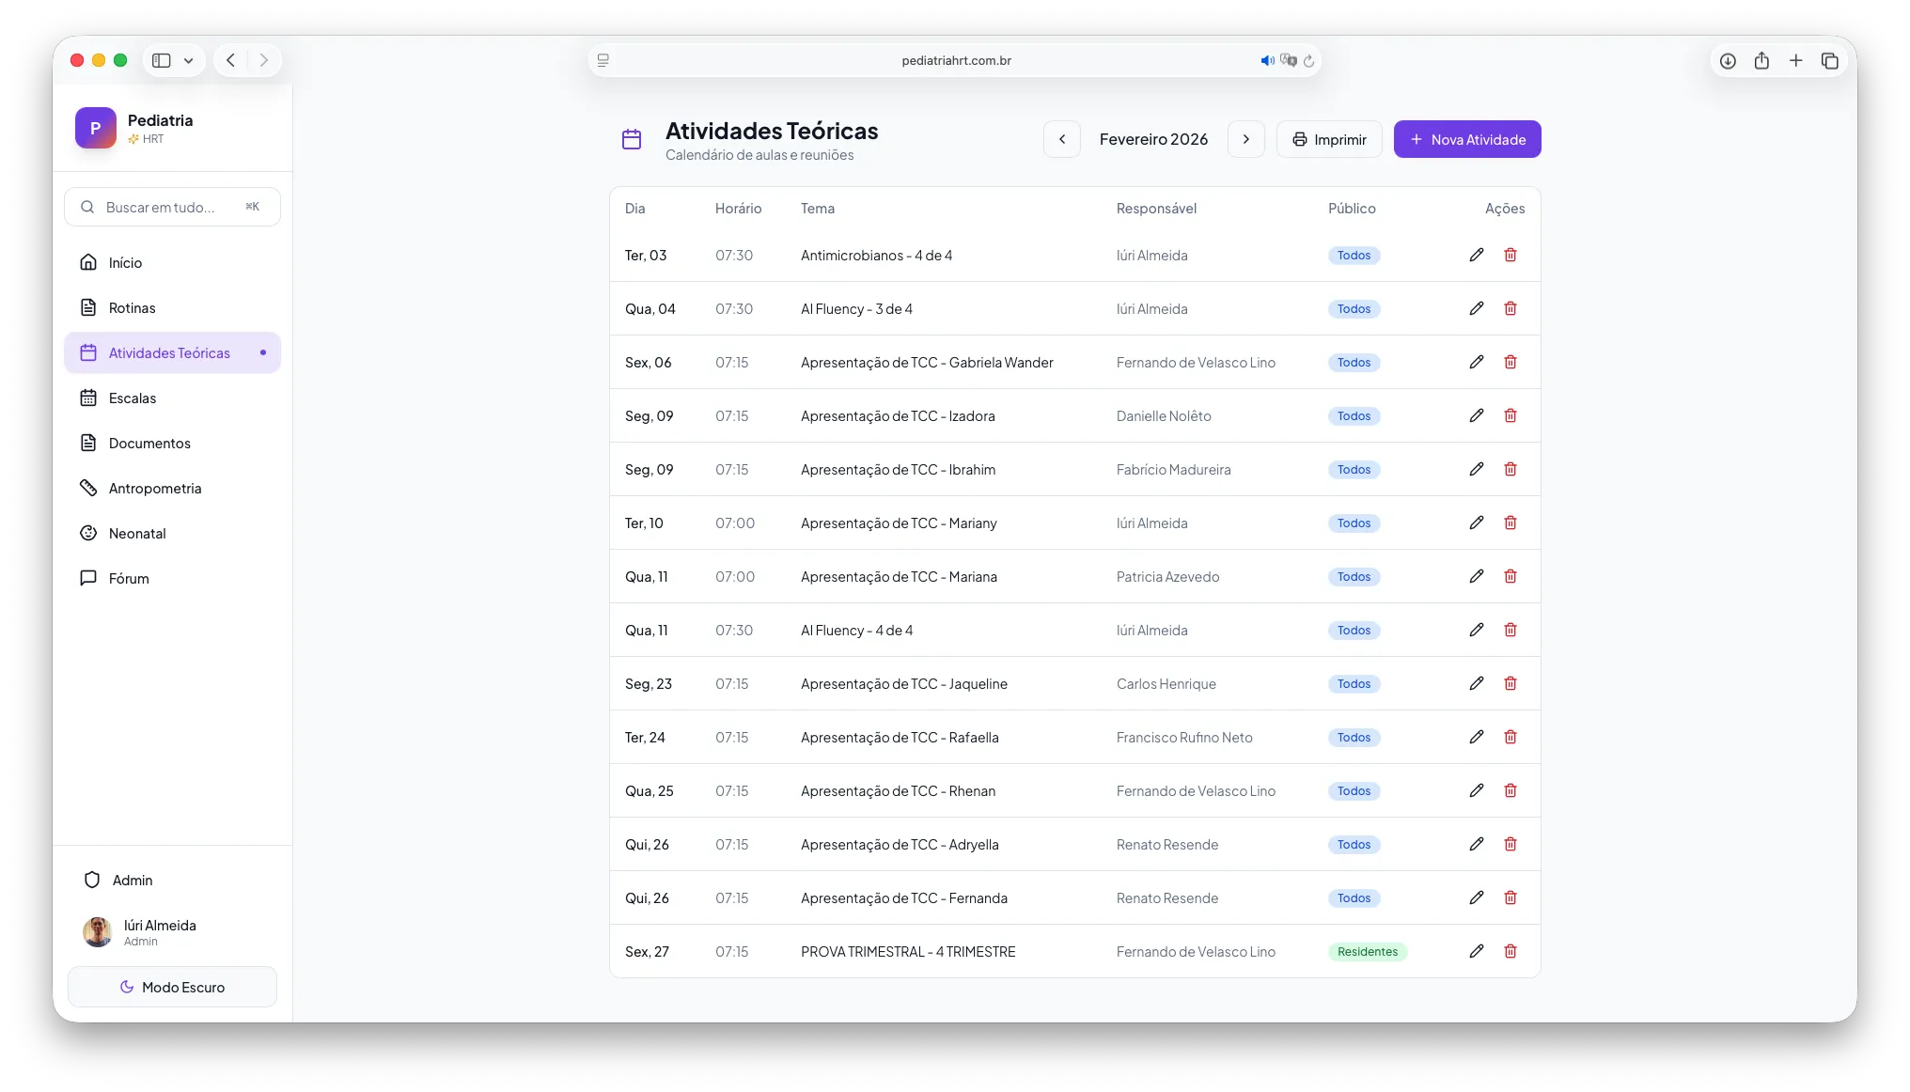The width and height of the screenshot is (1910, 1092).
Task: Toggle Modo Escuro dark mode
Action: 172,987
